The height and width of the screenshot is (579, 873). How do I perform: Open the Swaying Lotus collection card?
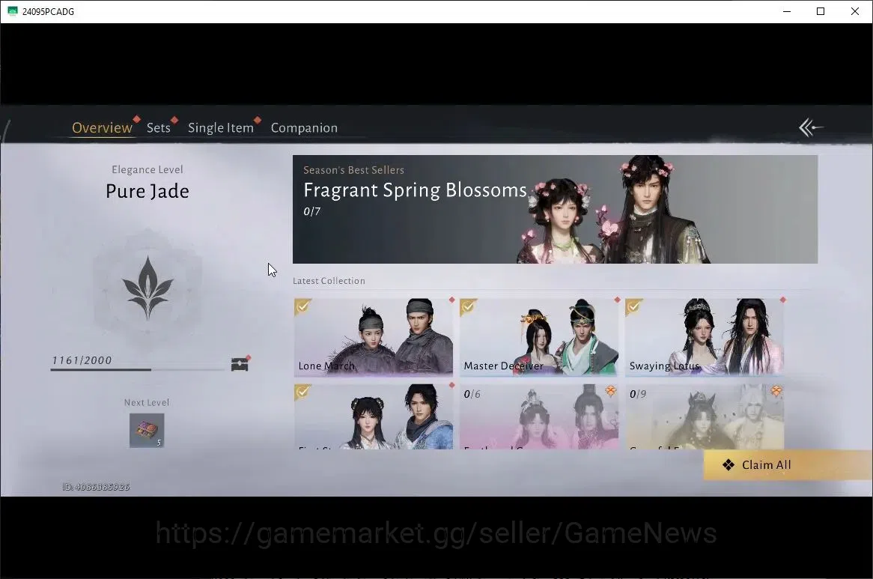[x=705, y=337]
